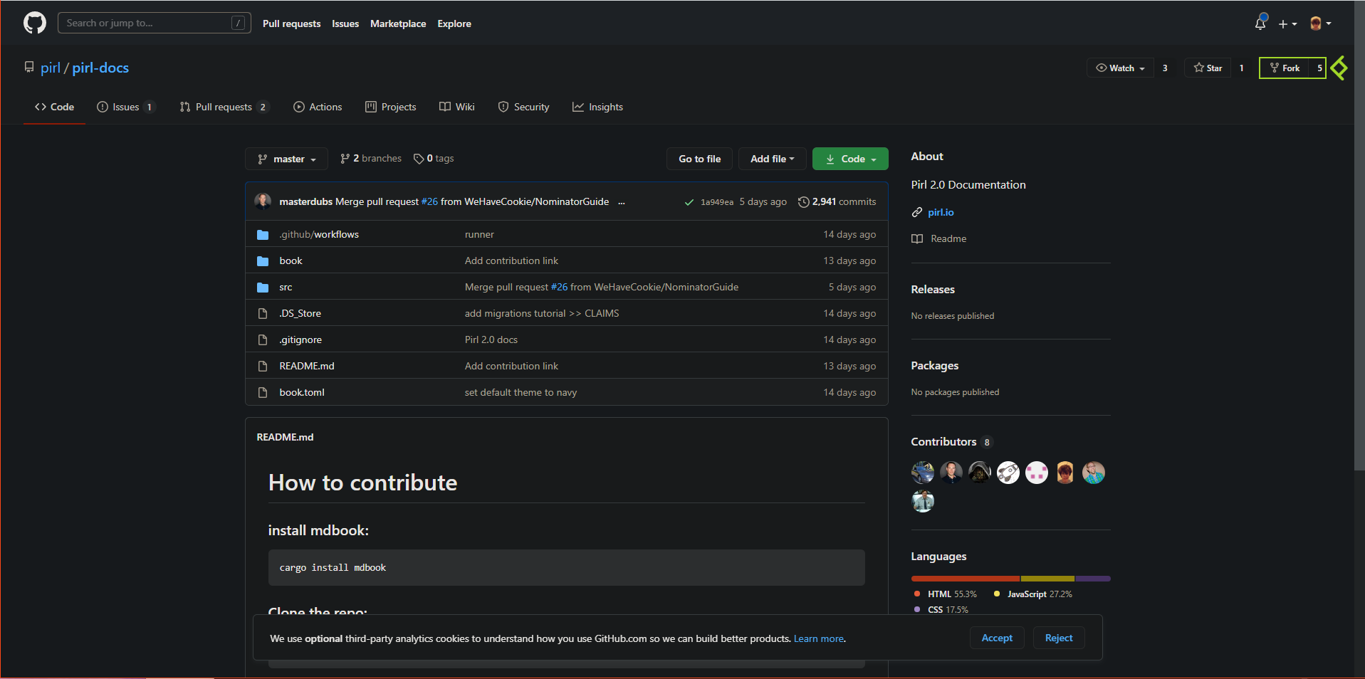Open the plus create-new dropdown
Image resolution: width=1365 pixels, height=679 pixels.
coord(1287,23)
